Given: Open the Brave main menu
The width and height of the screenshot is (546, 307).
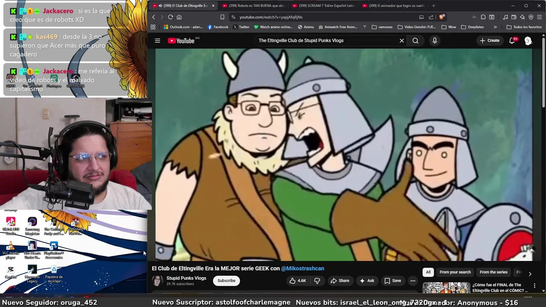Looking at the screenshot, I should coord(540,17).
